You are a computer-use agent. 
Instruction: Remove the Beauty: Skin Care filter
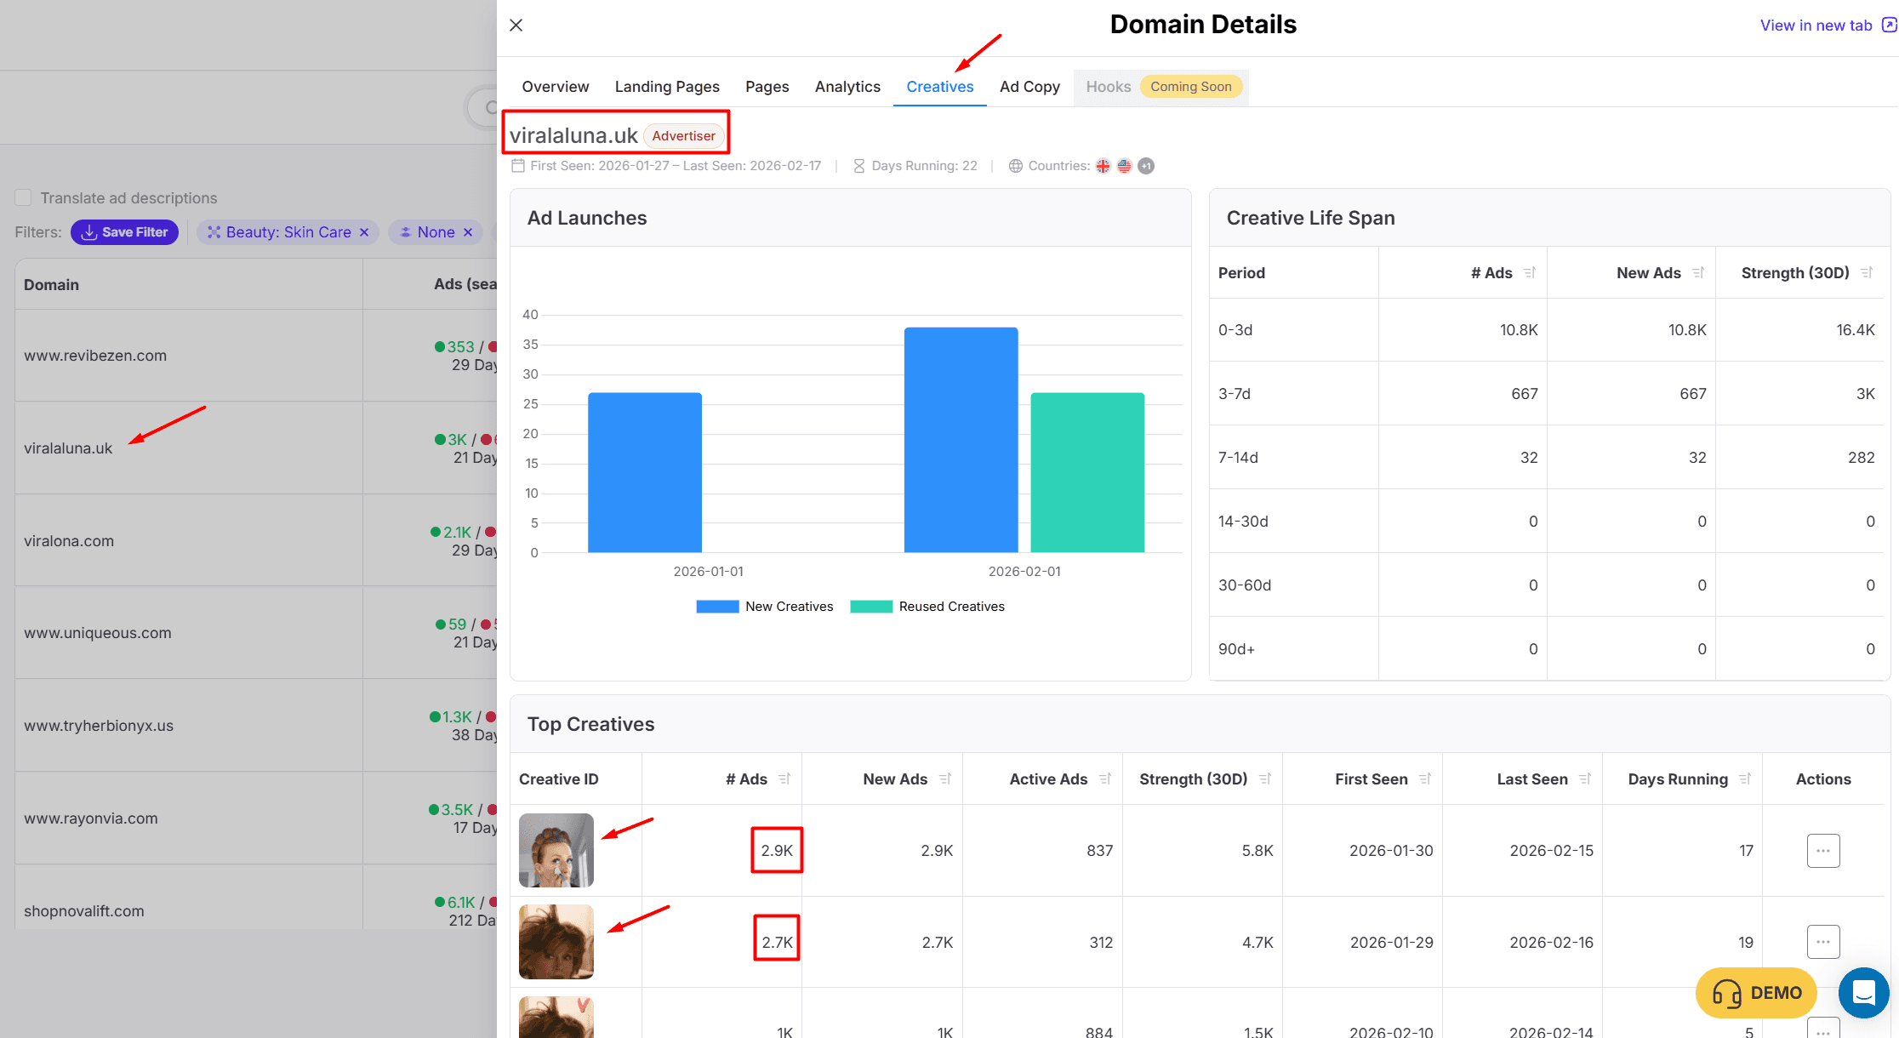pyautogui.click(x=364, y=232)
